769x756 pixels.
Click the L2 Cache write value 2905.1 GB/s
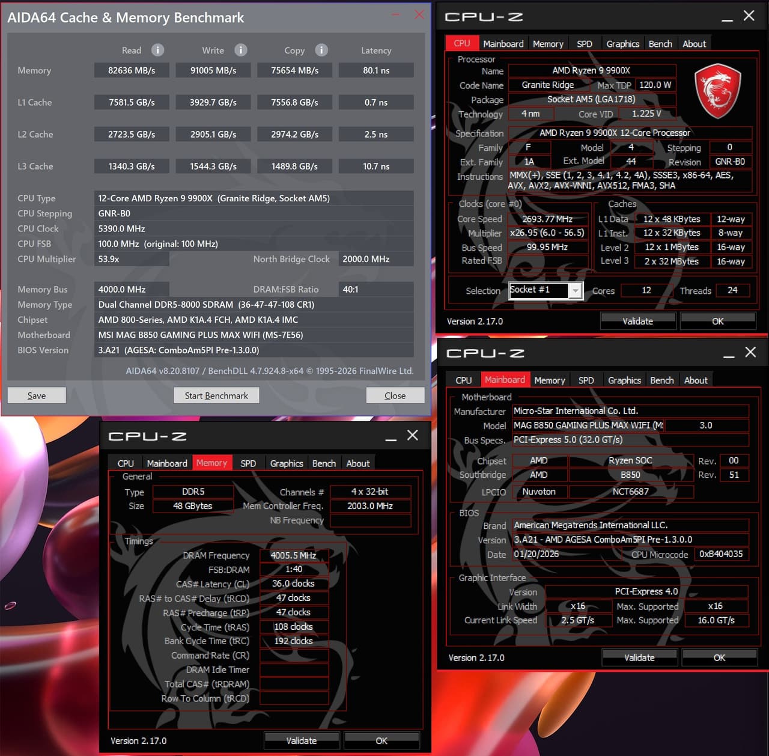pyautogui.click(x=213, y=134)
